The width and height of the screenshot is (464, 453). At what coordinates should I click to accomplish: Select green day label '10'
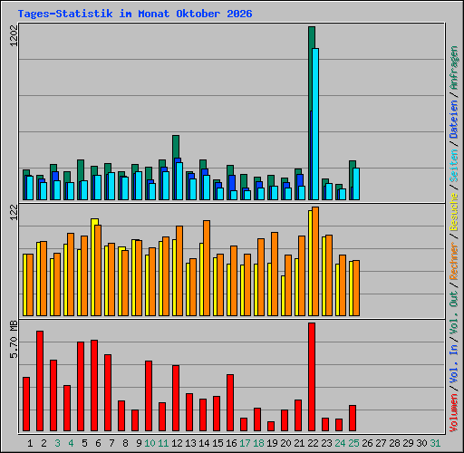point(150,443)
